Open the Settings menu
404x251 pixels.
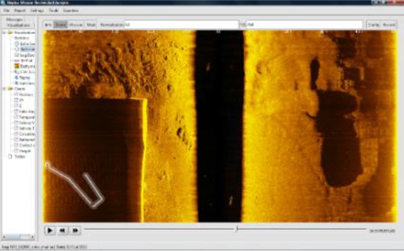point(37,10)
